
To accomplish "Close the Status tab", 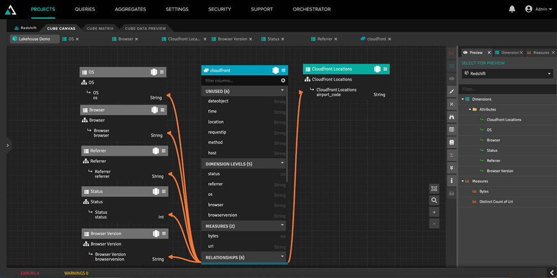I will point(283,39).
